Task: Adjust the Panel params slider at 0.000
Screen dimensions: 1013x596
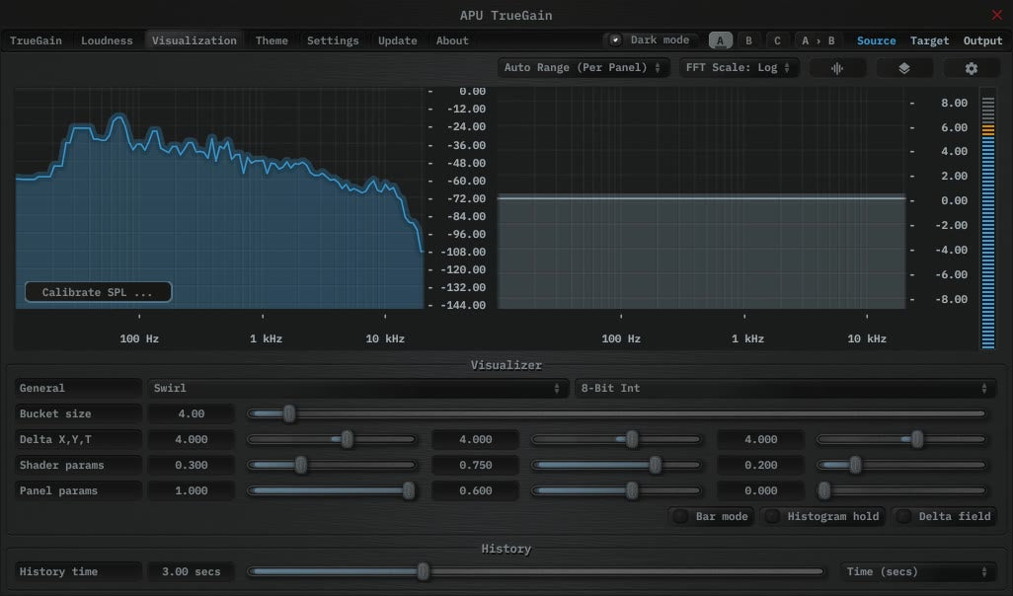Action: 901,490
